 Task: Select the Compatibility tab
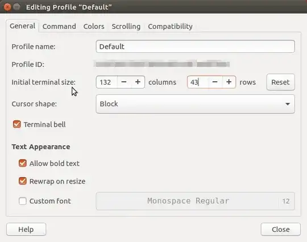coord(170,26)
